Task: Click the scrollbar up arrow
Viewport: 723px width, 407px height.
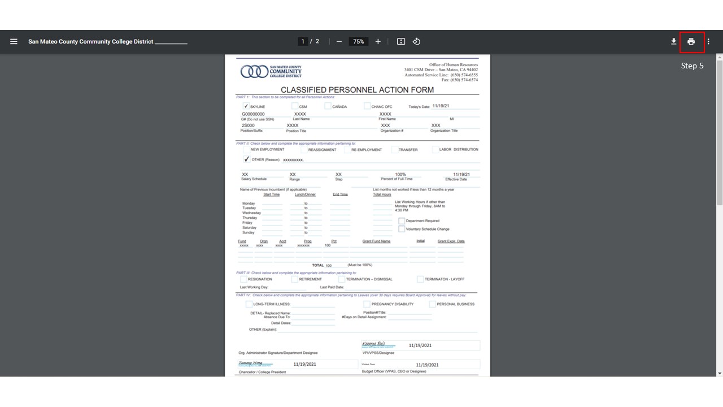Action: [x=719, y=57]
